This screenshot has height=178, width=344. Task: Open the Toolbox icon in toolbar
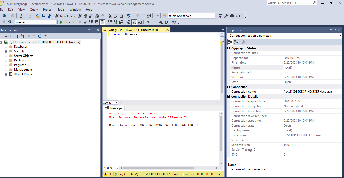pyautogui.click(x=232, y=16)
